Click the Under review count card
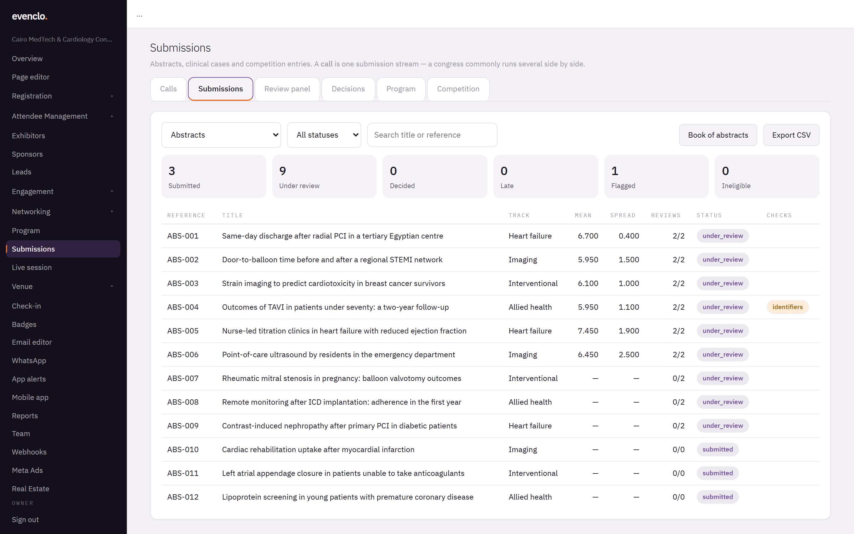The width and height of the screenshot is (854, 534). pyautogui.click(x=324, y=177)
